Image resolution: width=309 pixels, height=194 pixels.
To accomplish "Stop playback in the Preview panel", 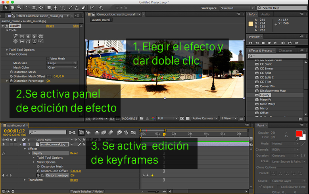I will [x=263, y=43].
